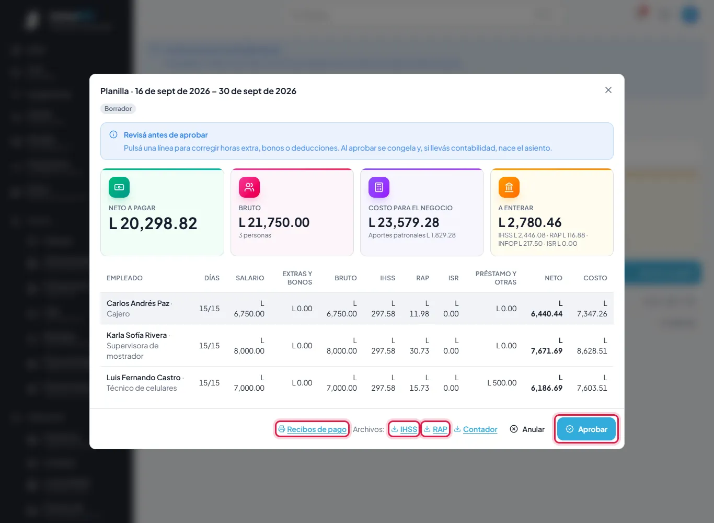
Task: Click the Borrador status badge
Action: 118,109
